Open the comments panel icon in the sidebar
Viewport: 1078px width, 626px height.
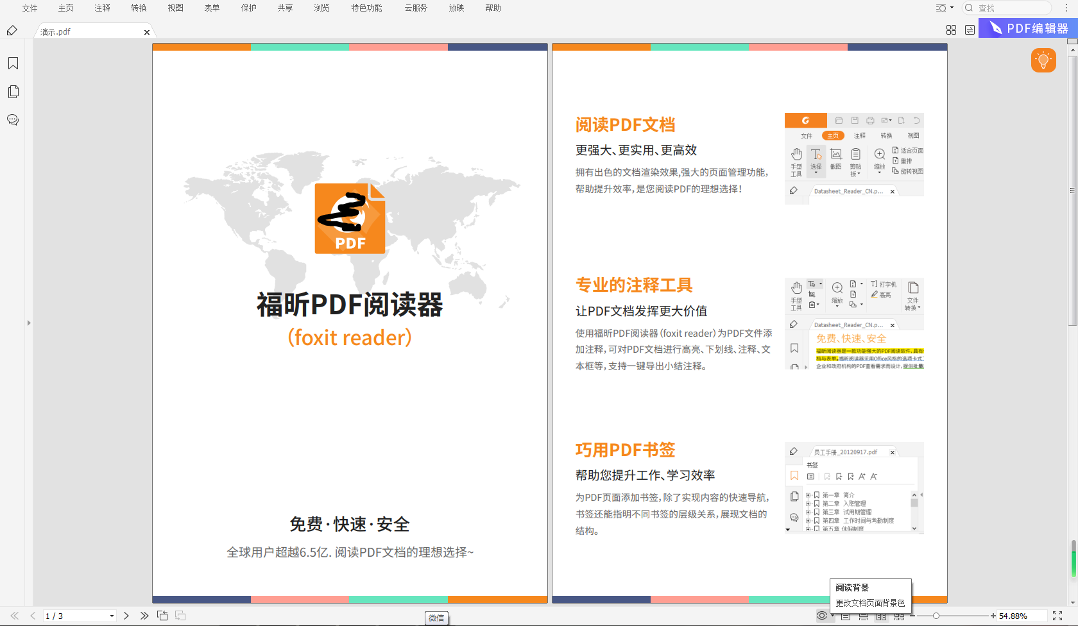(x=13, y=120)
